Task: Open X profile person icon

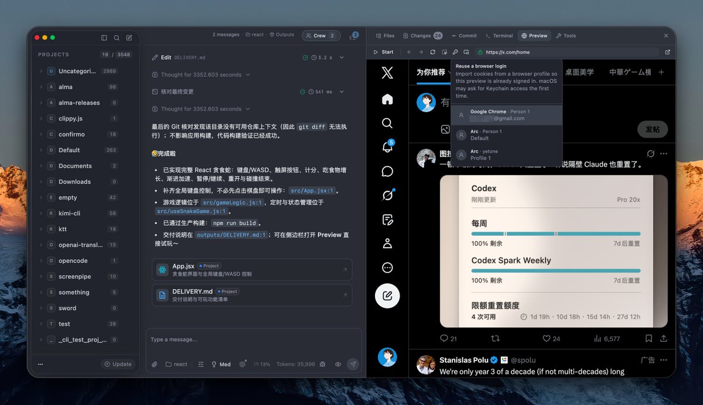Action: [387, 243]
